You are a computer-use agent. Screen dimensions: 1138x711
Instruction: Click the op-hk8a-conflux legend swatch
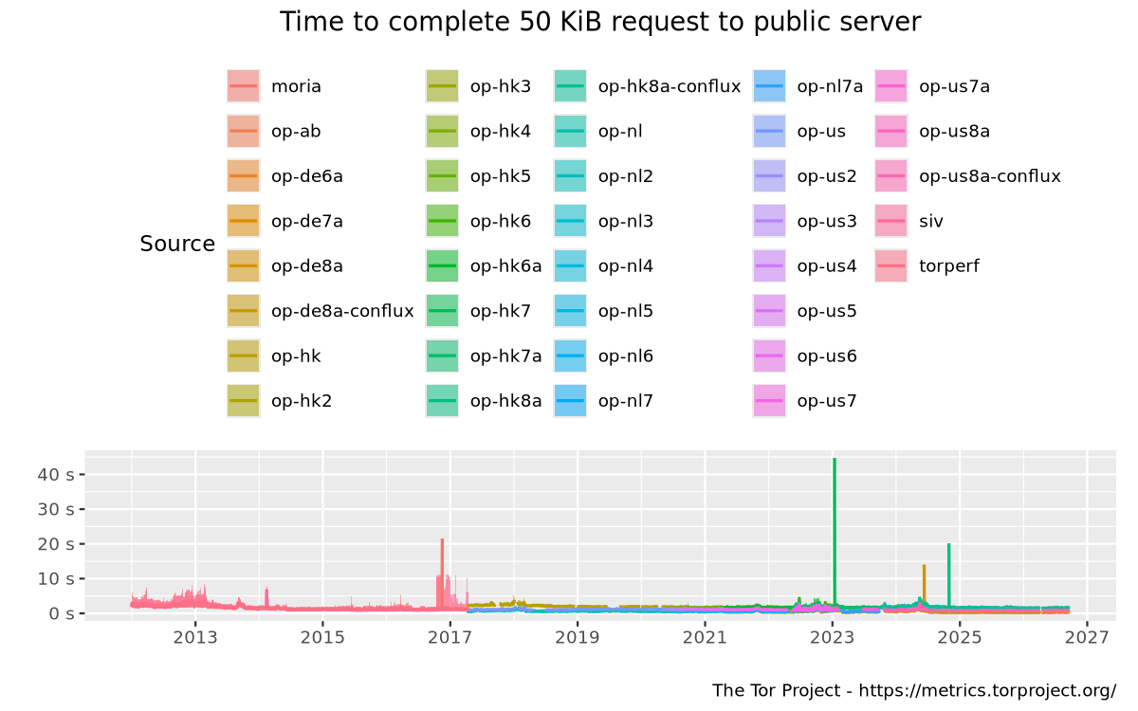pyautogui.click(x=571, y=86)
